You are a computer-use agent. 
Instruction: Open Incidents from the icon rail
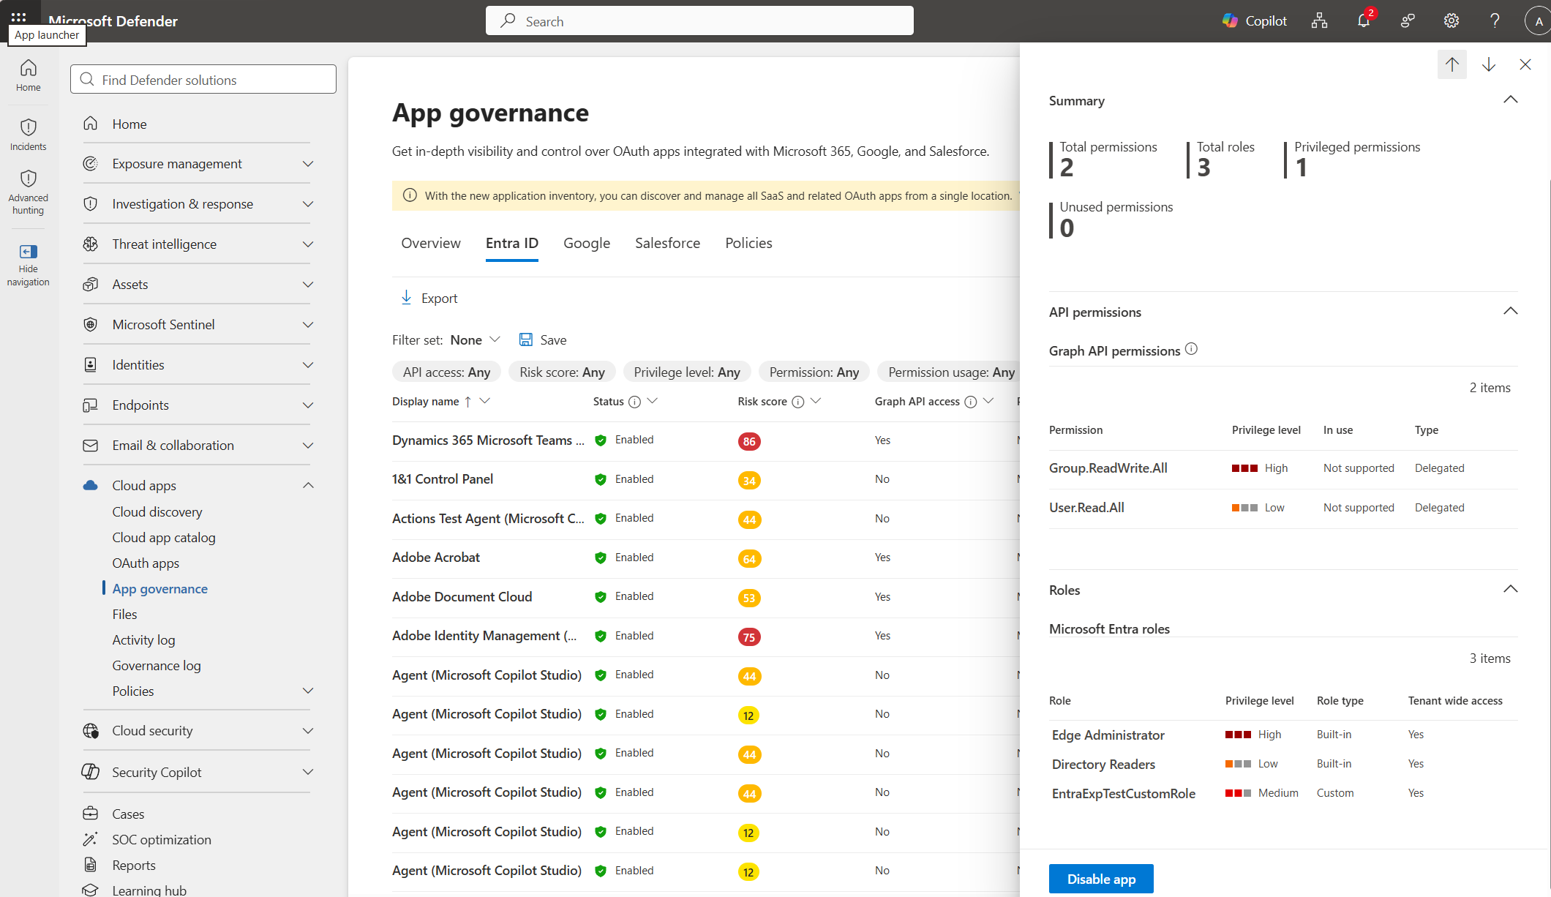click(x=29, y=135)
